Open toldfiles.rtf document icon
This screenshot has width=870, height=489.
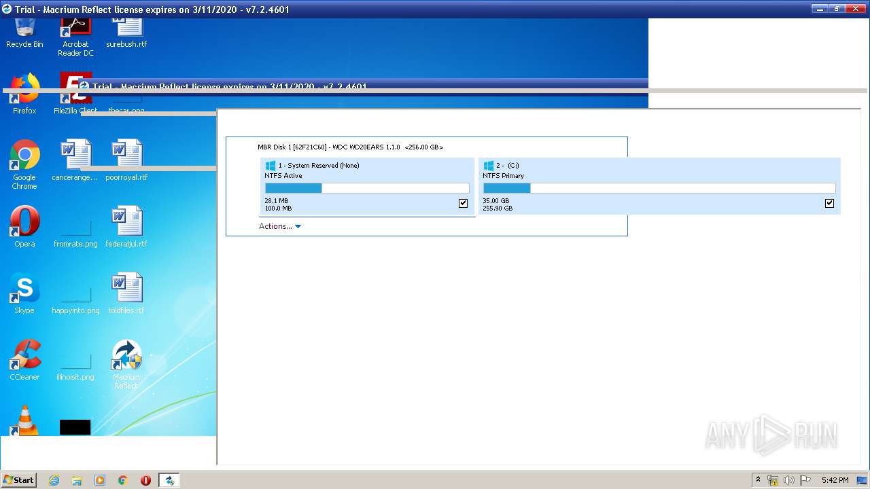click(x=126, y=293)
